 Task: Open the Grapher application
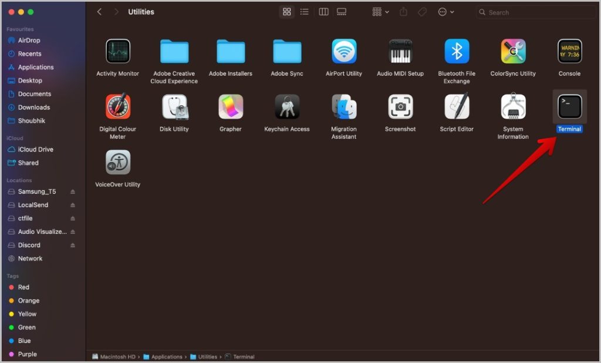coord(231,107)
